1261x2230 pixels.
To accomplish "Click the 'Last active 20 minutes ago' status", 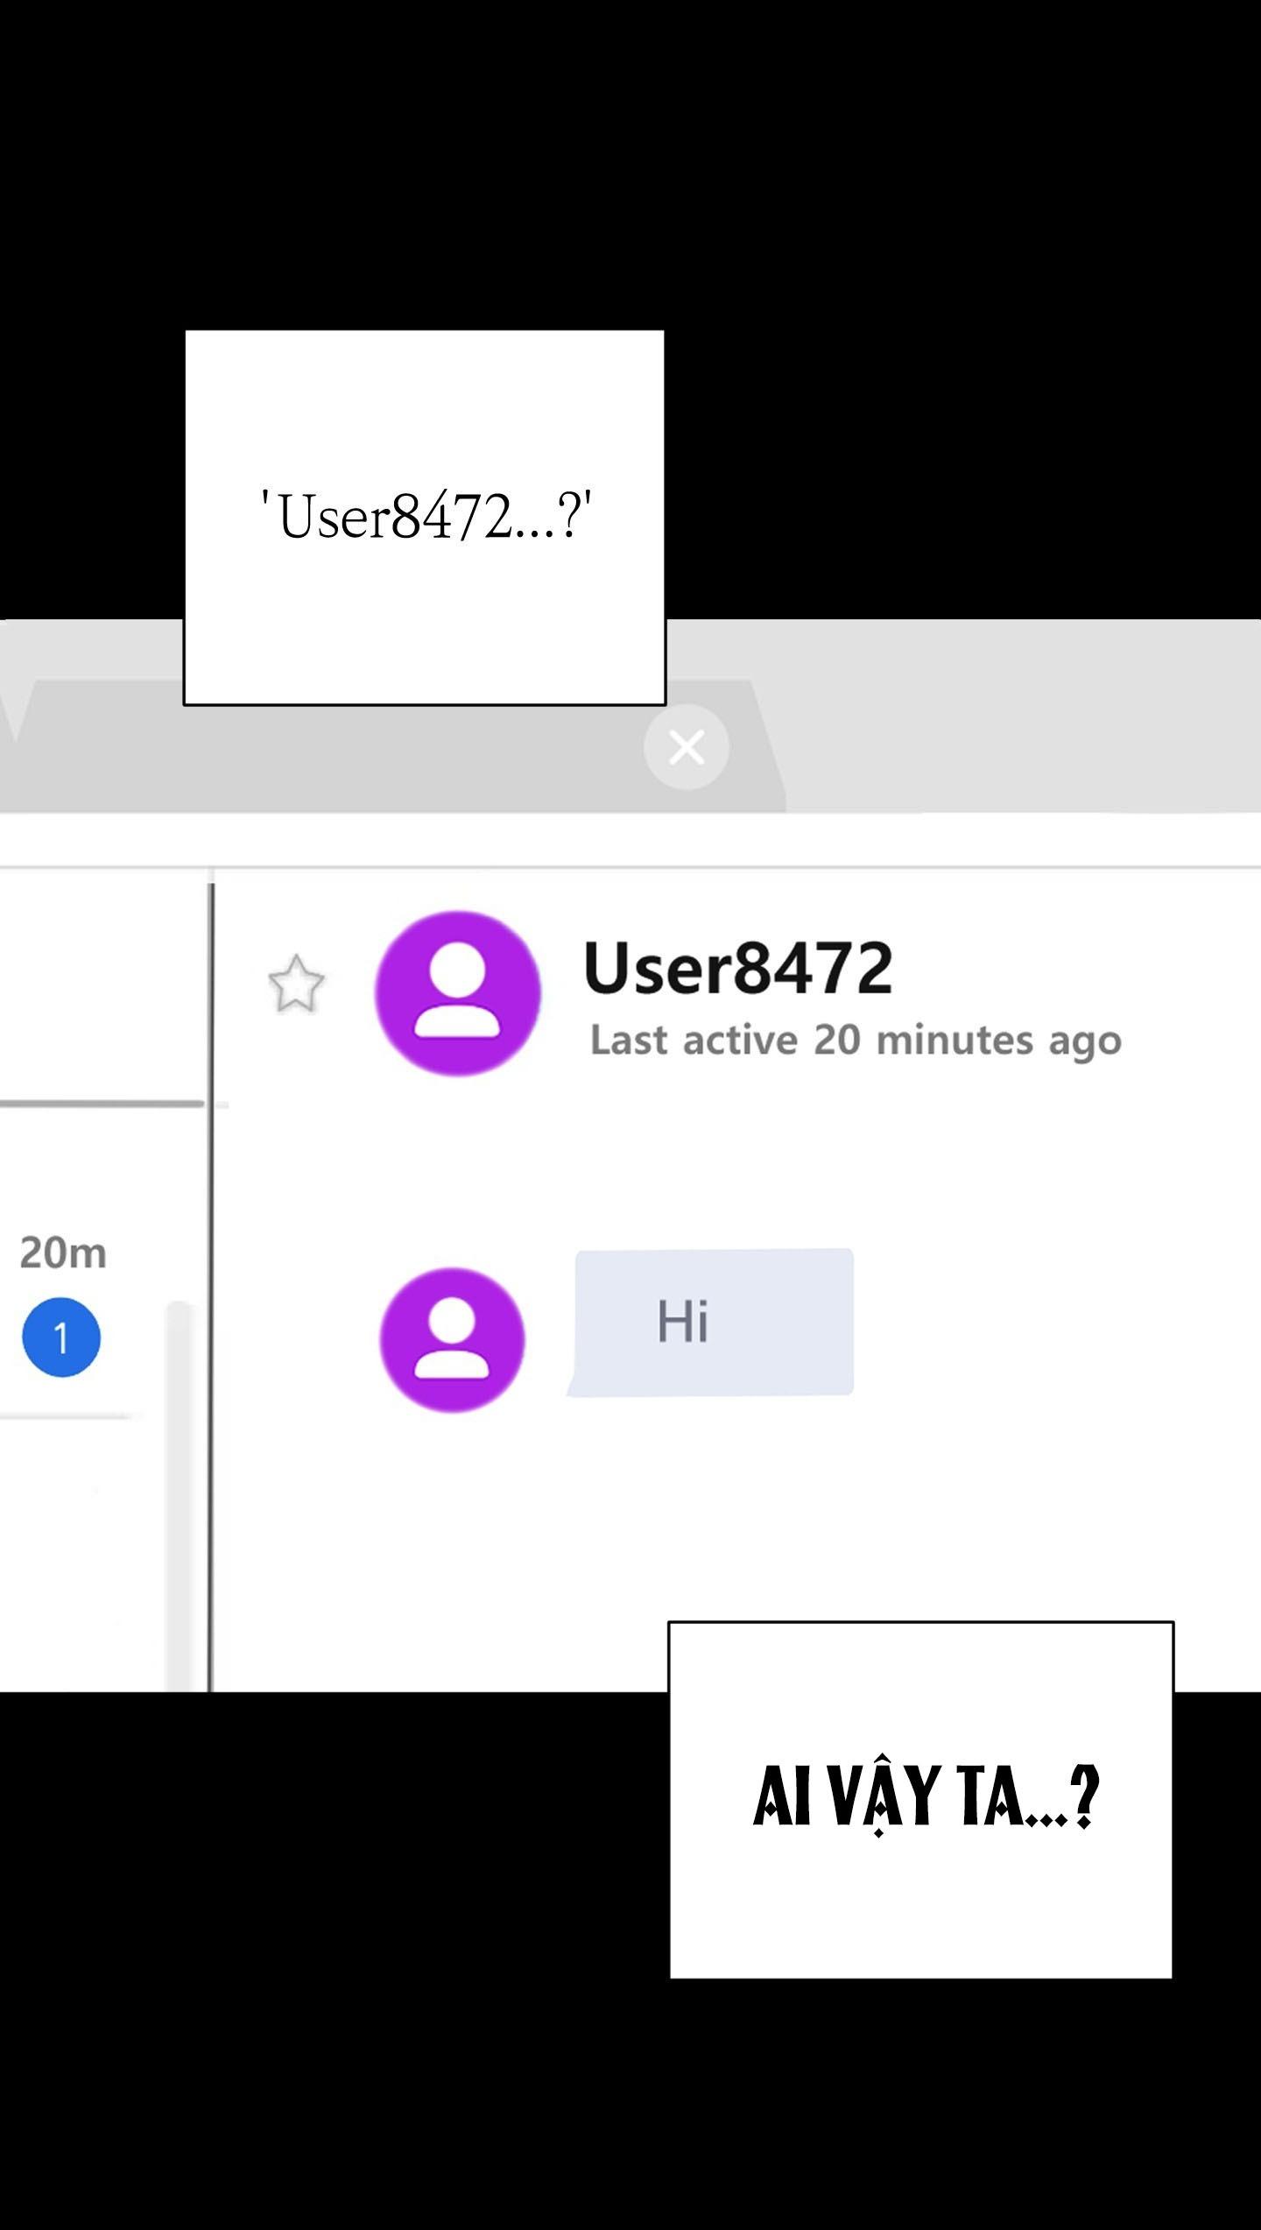I will [x=855, y=1041].
